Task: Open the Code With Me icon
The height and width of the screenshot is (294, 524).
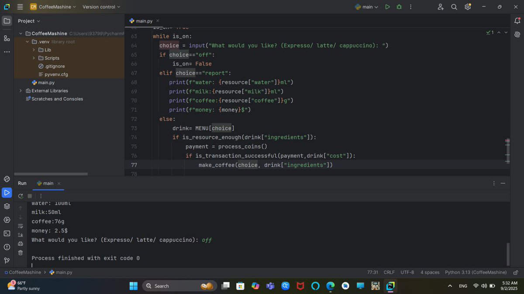Action: [x=441, y=7]
